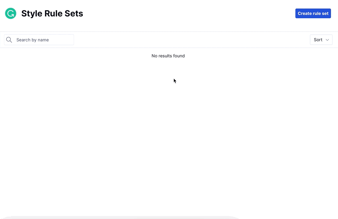Click the No results found message

click(x=168, y=56)
